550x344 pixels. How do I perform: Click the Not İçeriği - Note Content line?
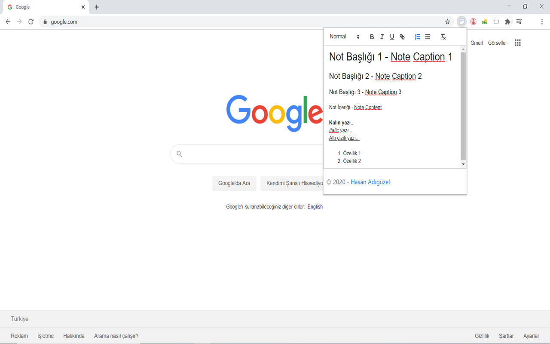[x=355, y=107]
